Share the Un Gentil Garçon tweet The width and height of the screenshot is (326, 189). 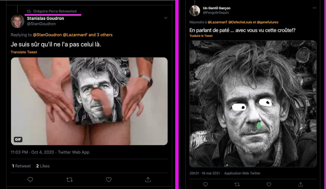click(x=301, y=184)
